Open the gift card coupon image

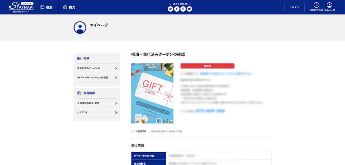click(x=152, y=93)
